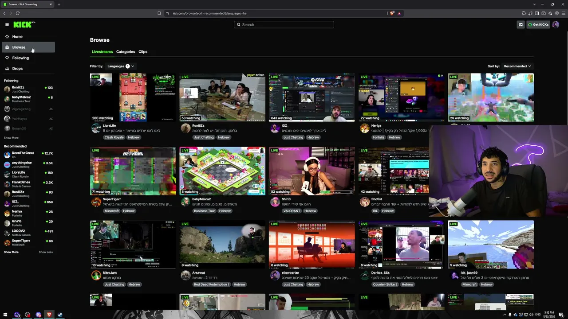Viewport: 568px width, 319px height.
Task: Click the Brave browser taskbar icon
Action: pyautogui.click(x=49, y=315)
